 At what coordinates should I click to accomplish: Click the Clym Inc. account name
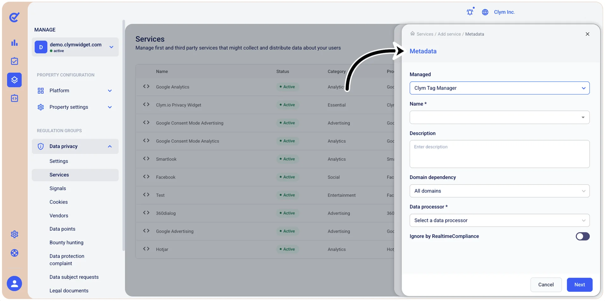(x=504, y=12)
